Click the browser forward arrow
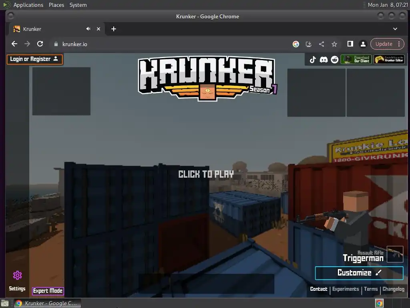Viewport: 410px width, 308px height. click(x=27, y=44)
